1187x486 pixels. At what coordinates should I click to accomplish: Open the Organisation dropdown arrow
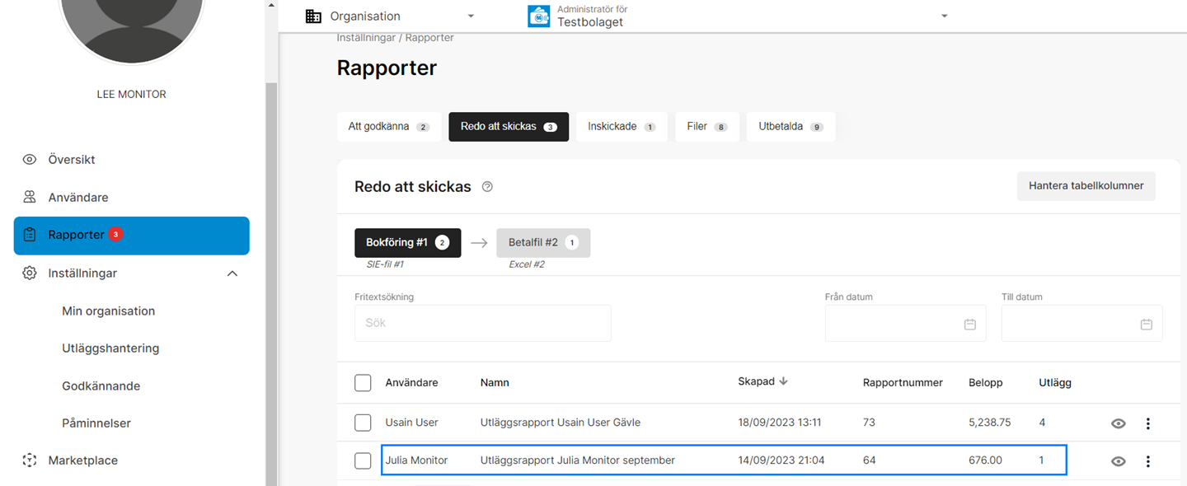471,16
